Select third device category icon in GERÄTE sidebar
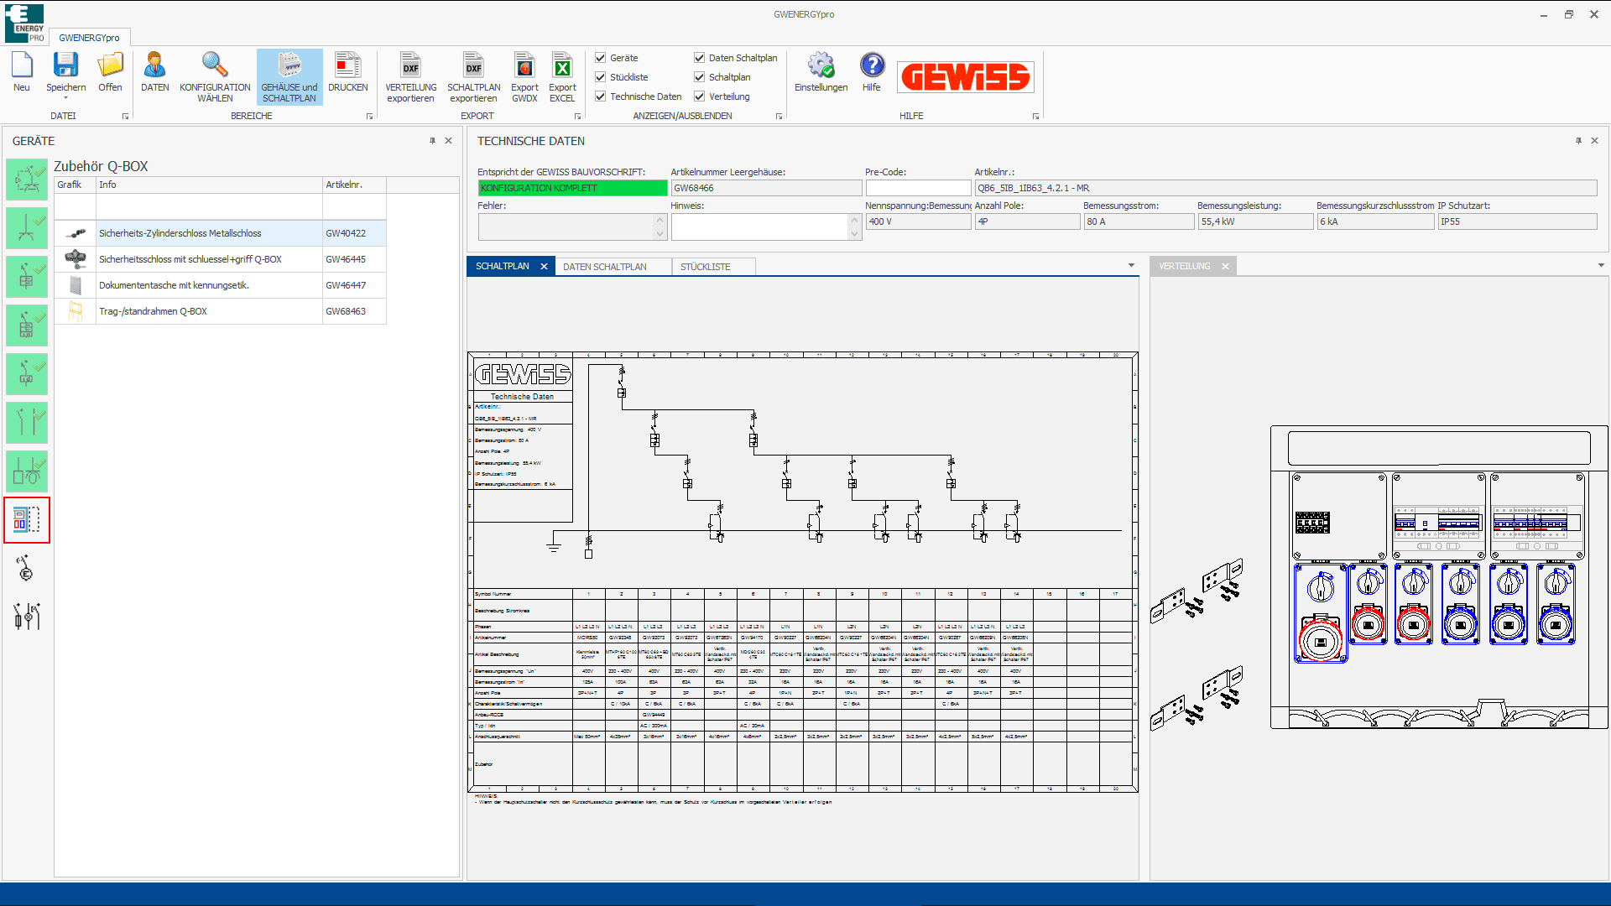The width and height of the screenshot is (1611, 906). coord(27,276)
